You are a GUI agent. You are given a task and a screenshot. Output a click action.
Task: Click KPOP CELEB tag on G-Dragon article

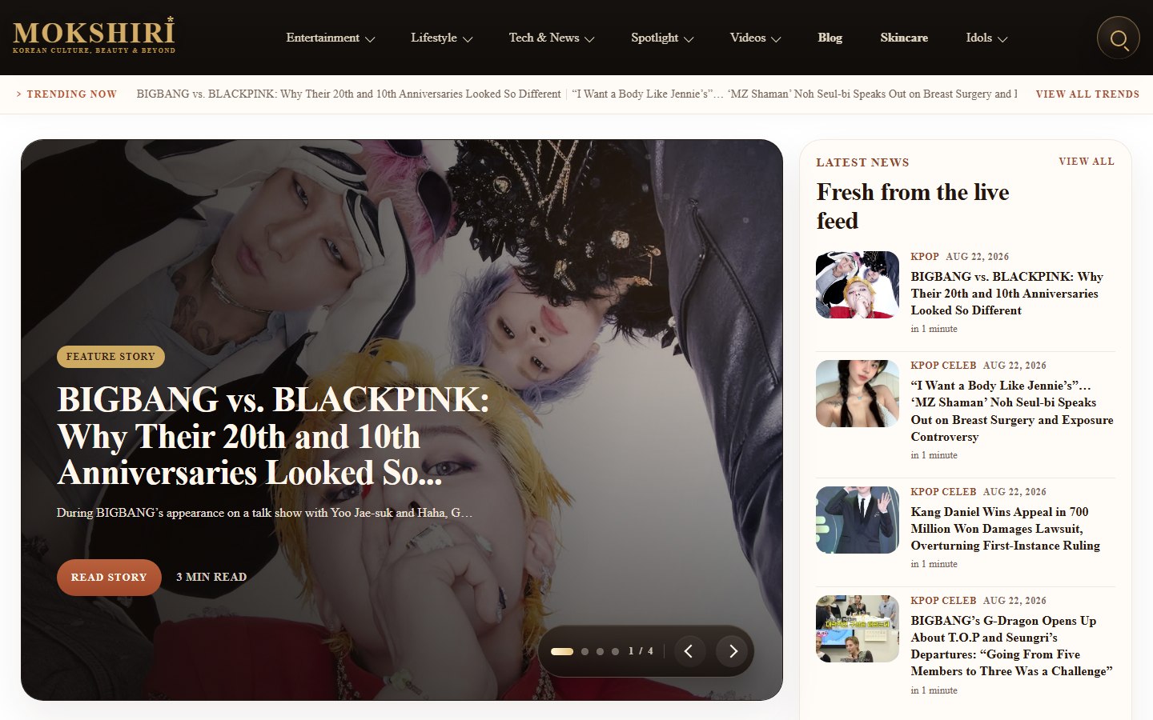tap(943, 601)
